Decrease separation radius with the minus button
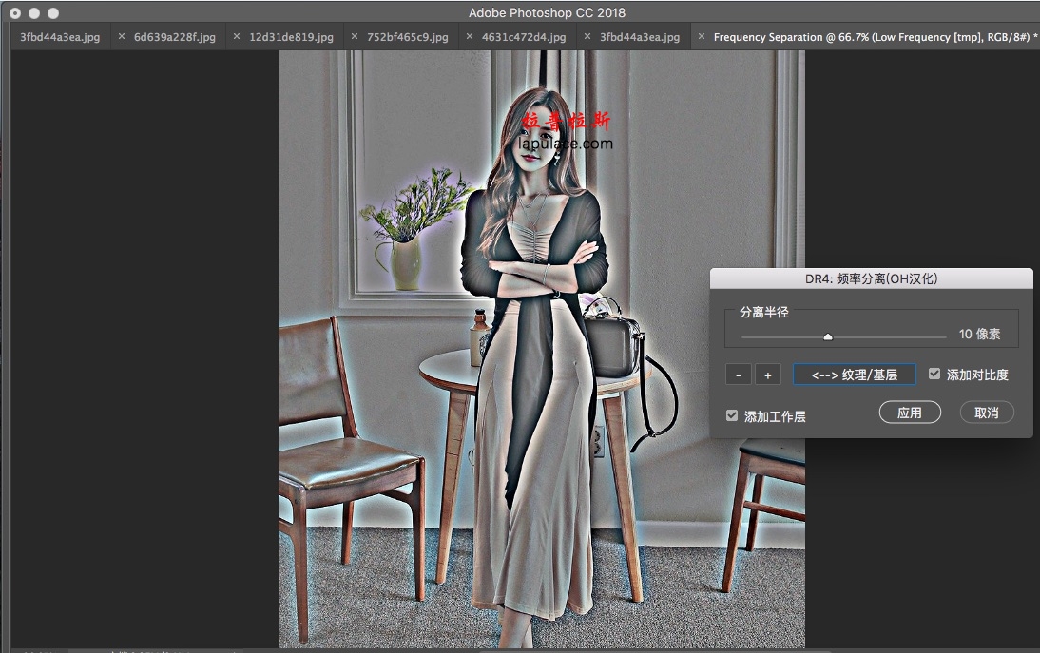This screenshot has height=653, width=1040. [738, 375]
